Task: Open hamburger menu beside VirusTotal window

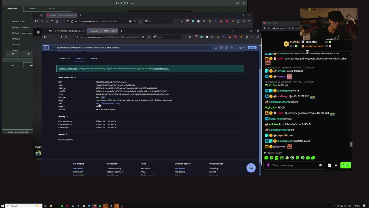Action: pos(38,32)
